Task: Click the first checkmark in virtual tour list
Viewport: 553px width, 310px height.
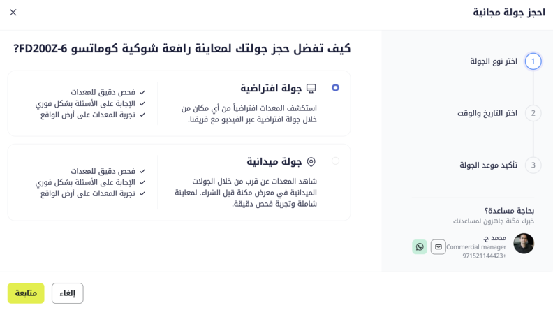Action: pos(142,92)
